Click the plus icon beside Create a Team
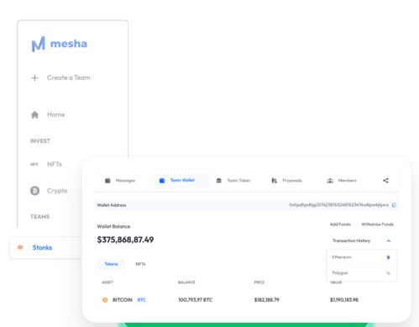 point(34,77)
